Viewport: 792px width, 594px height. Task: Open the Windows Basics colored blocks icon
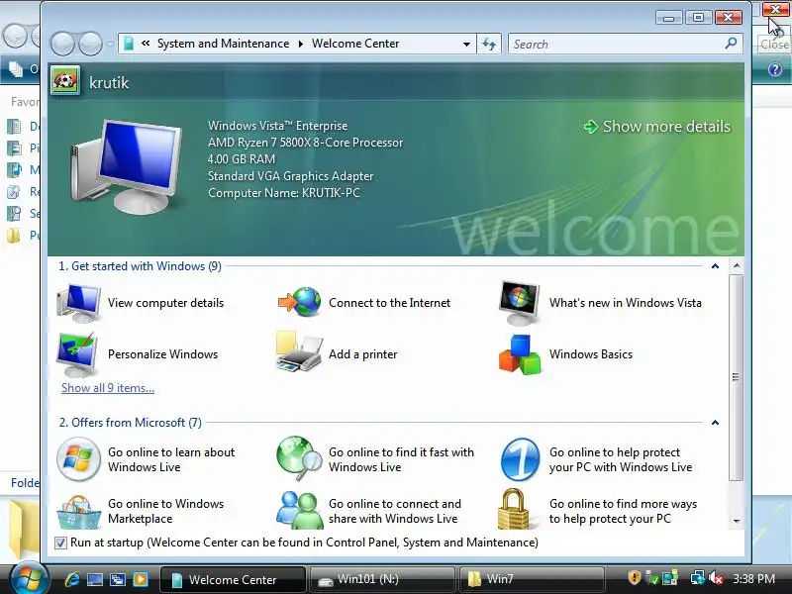(x=521, y=354)
